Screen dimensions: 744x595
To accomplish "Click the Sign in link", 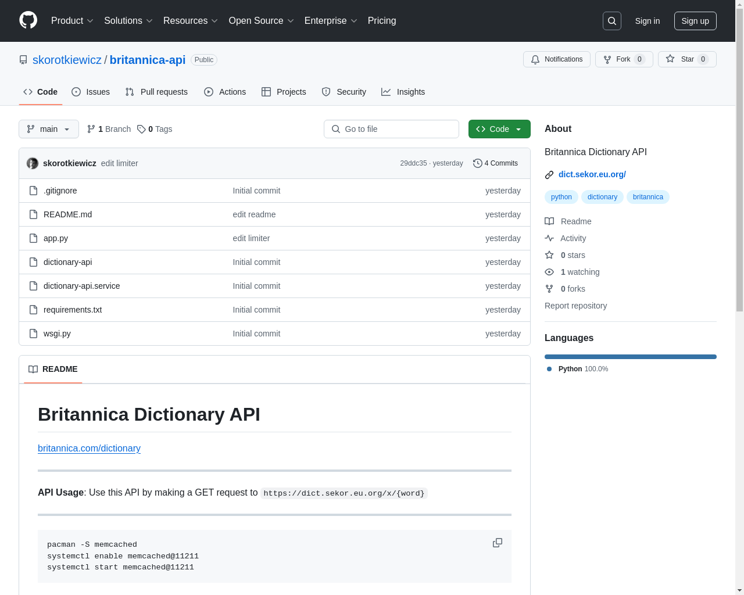I will pyautogui.click(x=648, y=21).
